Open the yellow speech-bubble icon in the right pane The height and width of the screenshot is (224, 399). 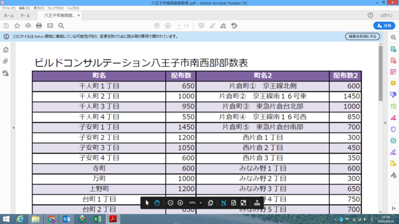tap(393, 83)
